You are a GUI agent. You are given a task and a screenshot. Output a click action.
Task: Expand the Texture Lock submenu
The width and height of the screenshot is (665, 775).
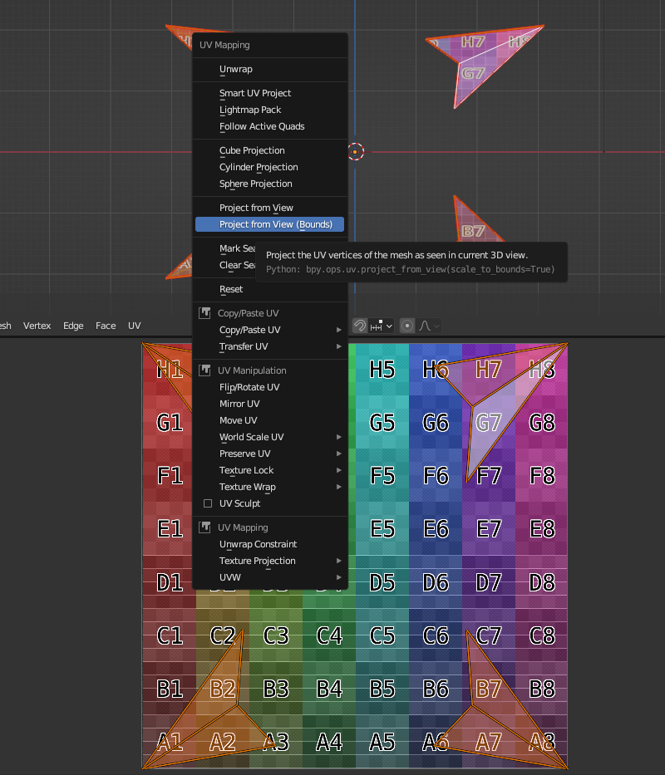[x=269, y=470]
